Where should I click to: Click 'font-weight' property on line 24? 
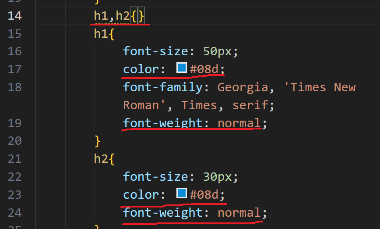pos(163,213)
